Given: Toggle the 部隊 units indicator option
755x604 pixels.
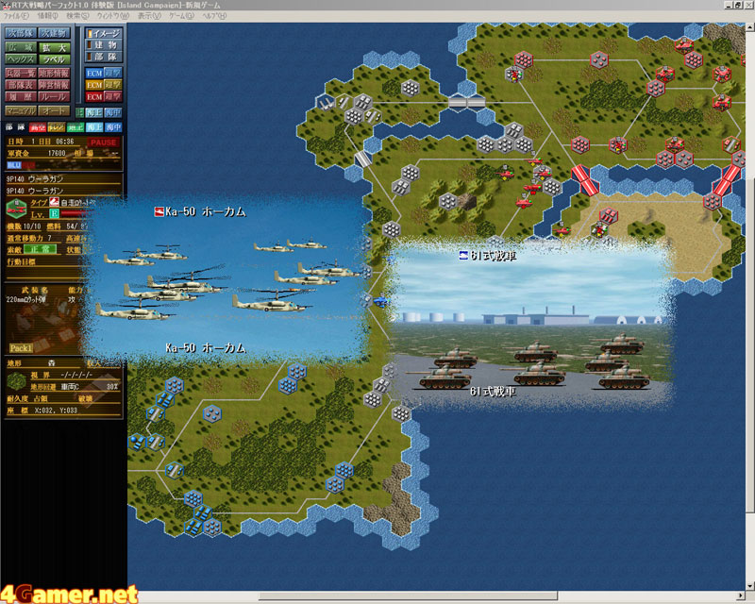Looking at the screenshot, I should [104, 57].
